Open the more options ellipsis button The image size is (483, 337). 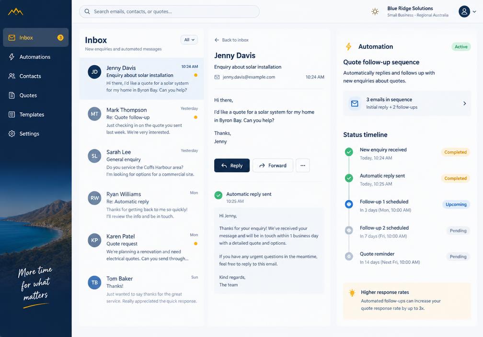[303, 166]
